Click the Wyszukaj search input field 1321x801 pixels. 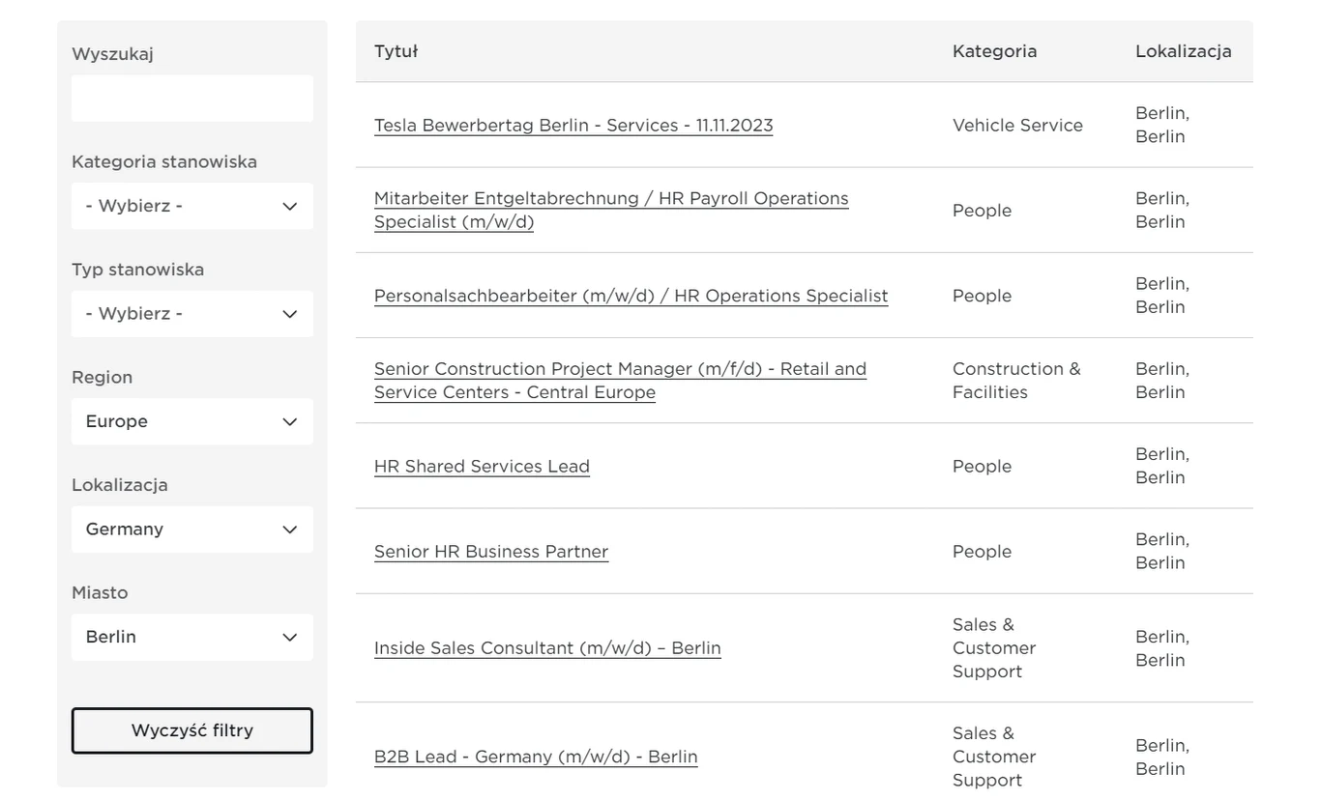click(191, 99)
